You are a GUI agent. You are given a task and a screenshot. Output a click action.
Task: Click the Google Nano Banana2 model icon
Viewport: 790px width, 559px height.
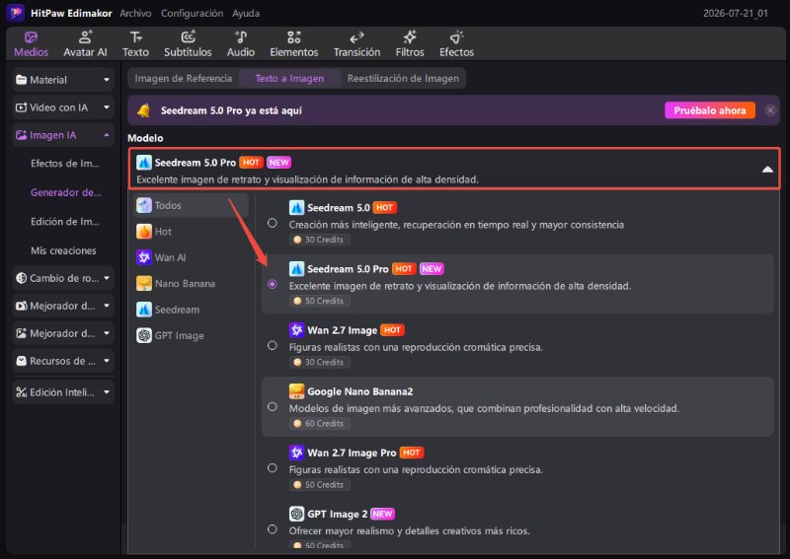click(297, 391)
